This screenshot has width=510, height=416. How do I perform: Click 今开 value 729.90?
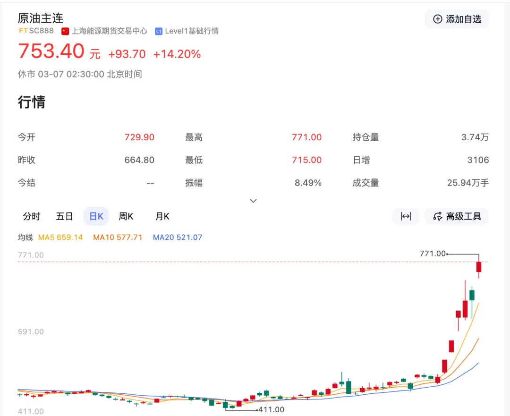click(139, 137)
